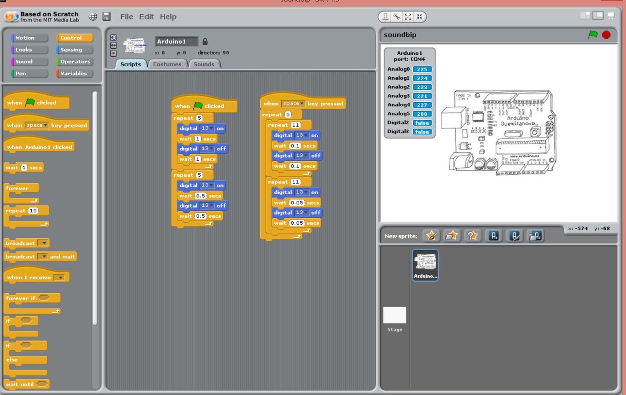The width and height of the screenshot is (626, 395).
Task: Open the Help menu
Action: tap(168, 17)
